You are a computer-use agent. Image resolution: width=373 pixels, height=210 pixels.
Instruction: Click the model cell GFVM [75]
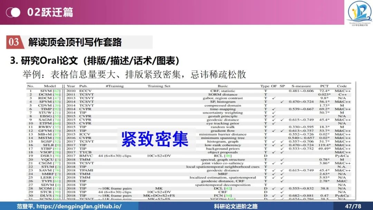(49, 131)
